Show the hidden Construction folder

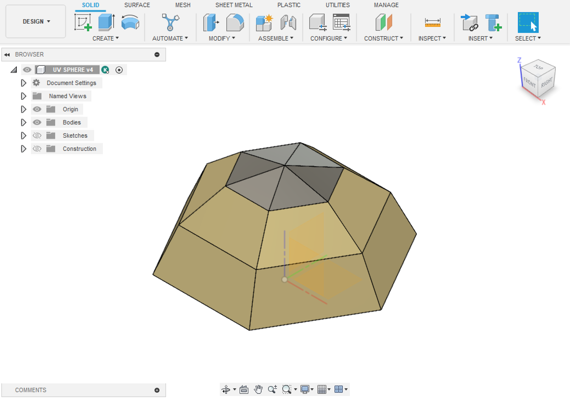coord(37,149)
